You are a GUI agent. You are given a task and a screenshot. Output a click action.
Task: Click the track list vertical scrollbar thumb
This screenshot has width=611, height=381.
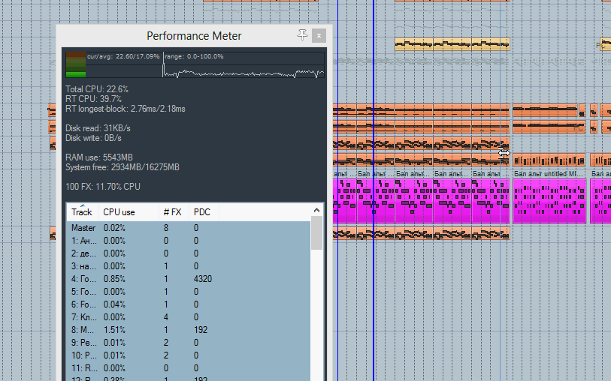click(x=316, y=233)
